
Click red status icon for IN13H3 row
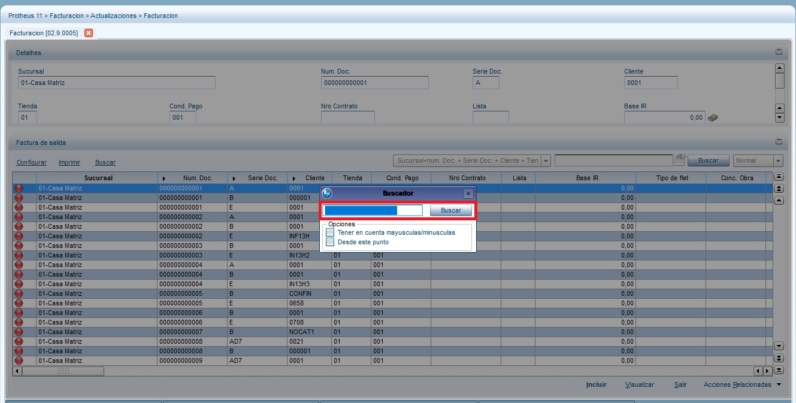19,284
